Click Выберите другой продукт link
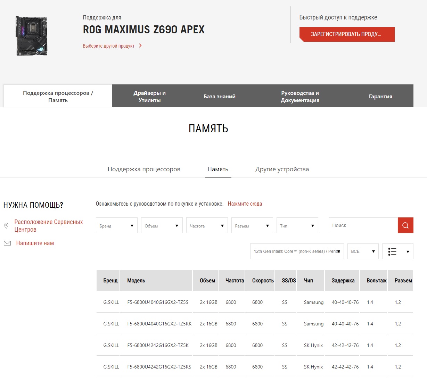 tap(109, 46)
